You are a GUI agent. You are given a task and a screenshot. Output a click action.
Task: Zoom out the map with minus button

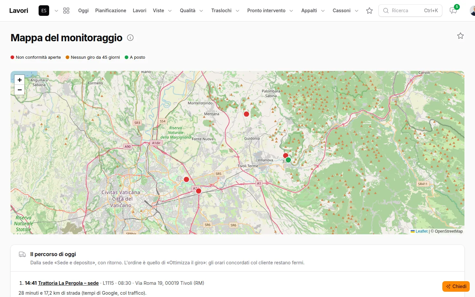pyautogui.click(x=19, y=90)
